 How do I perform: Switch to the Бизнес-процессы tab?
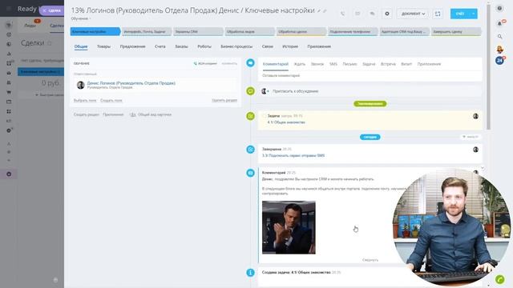236,46
